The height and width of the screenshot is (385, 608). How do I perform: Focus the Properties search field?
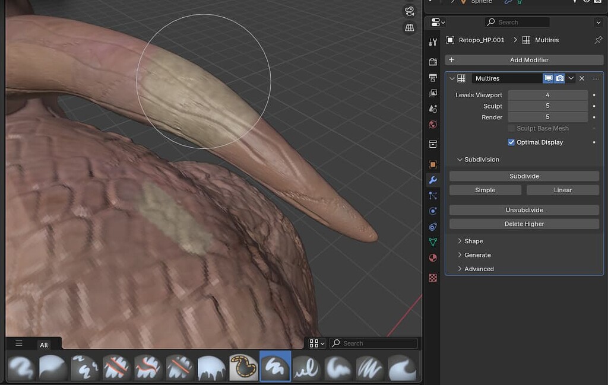517,23
